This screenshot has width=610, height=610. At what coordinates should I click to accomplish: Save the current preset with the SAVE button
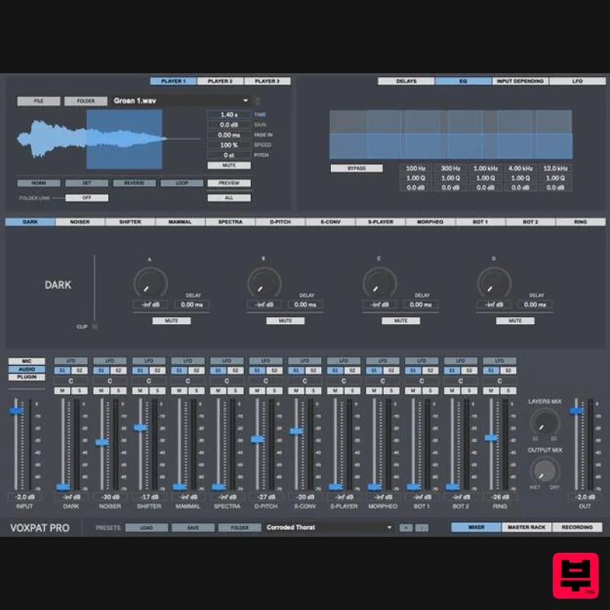[193, 527]
